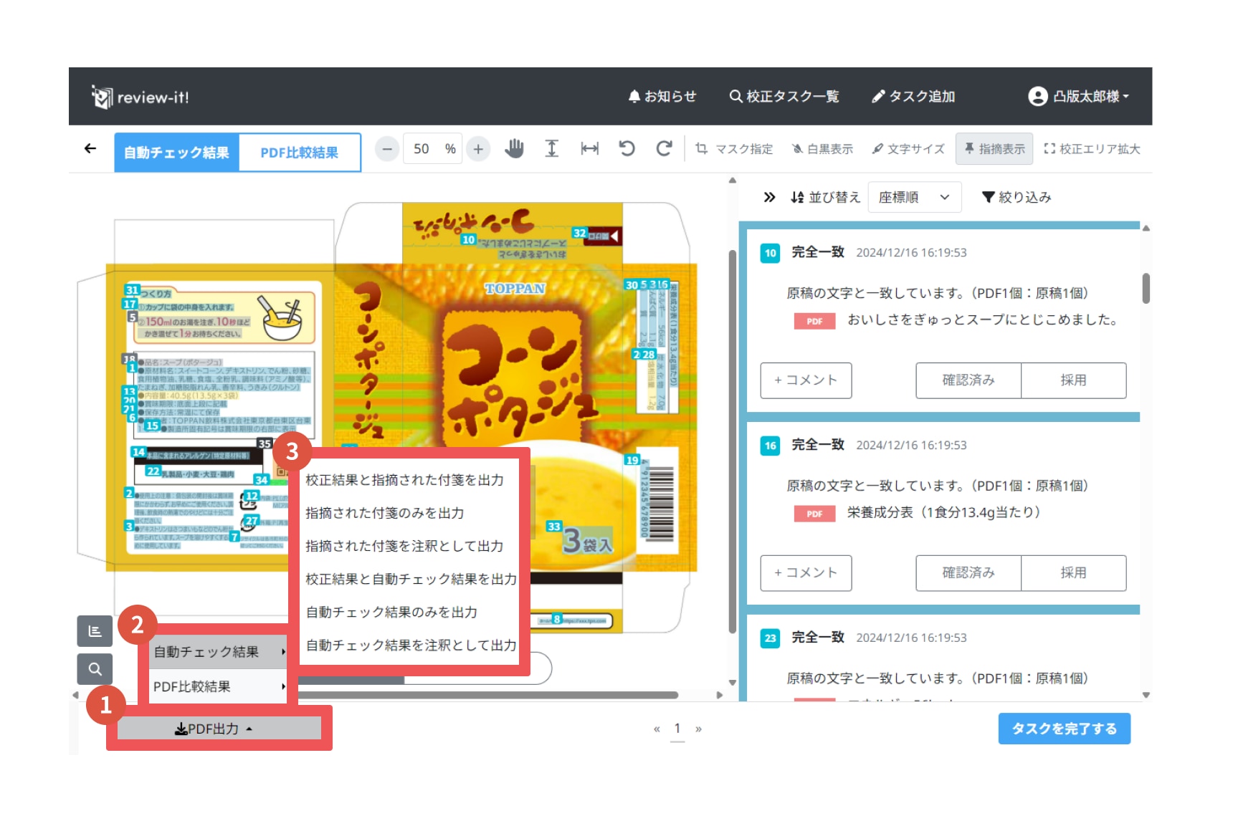This screenshot has height=821, width=1233.
Task: Click the タスクを完了する button
Action: (1064, 729)
